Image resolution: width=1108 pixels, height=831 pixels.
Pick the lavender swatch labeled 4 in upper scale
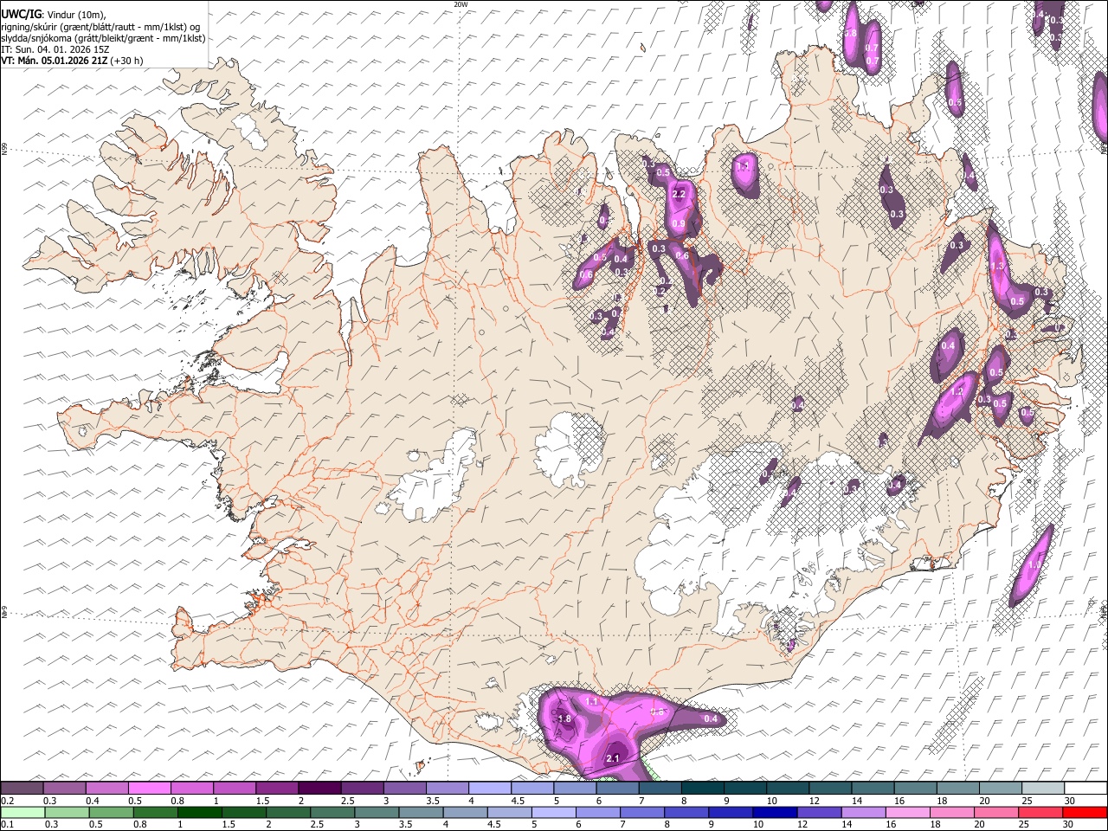coord(490,789)
